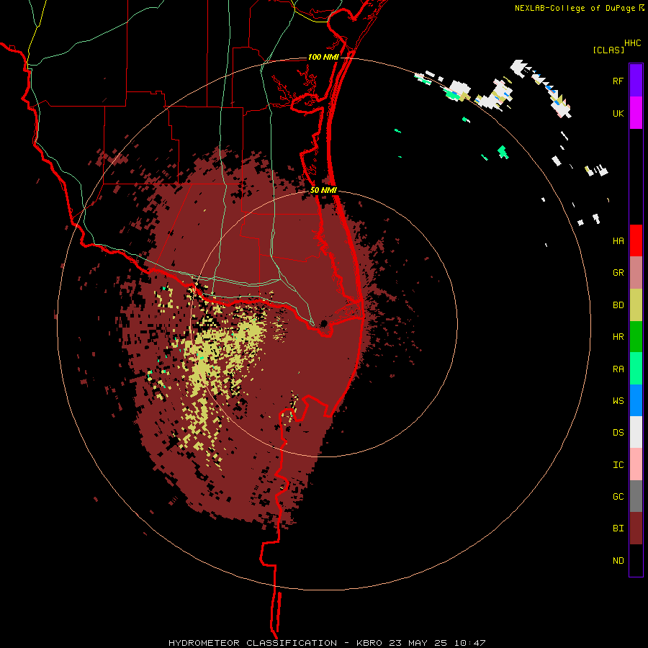Click the KBRO radar site black dot
This screenshot has width=648, height=648.
323,323
